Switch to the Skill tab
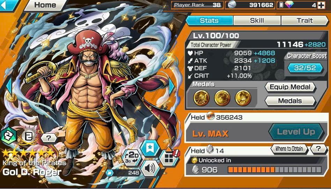Viewport: 331px width, 189px height. 257,21
